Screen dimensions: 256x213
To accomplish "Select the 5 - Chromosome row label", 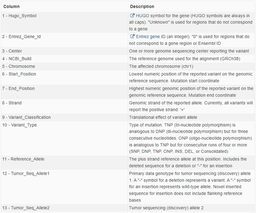I will [20, 66].
